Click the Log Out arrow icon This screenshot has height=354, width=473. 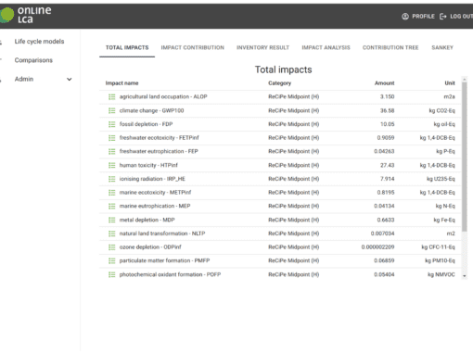[443, 17]
